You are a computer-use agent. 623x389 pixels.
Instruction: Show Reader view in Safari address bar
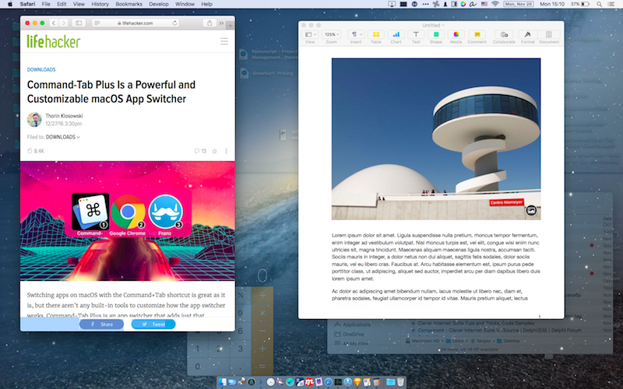pos(97,23)
